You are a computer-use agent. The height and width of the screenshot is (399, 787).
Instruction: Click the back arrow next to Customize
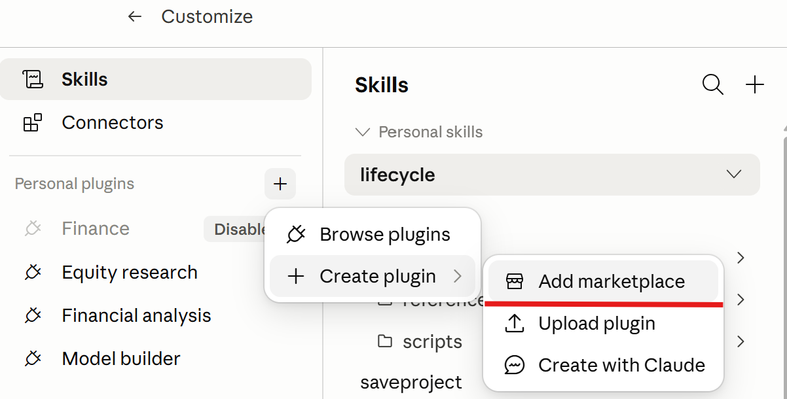click(x=135, y=16)
